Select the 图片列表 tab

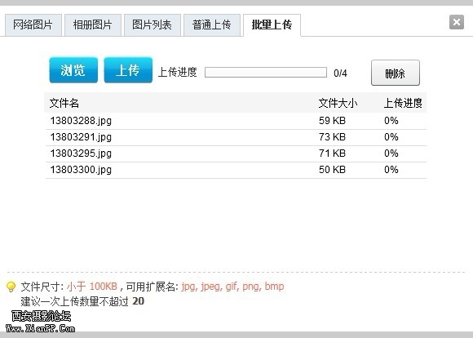152,25
